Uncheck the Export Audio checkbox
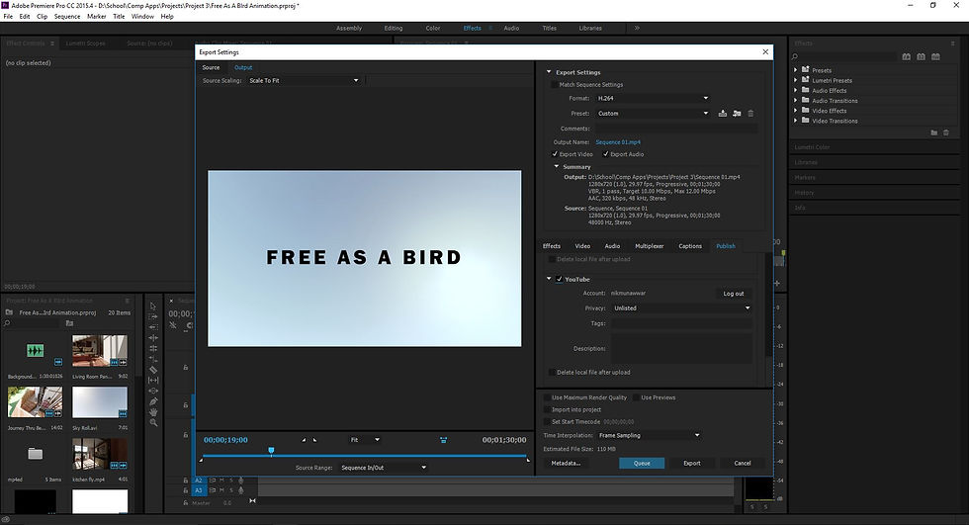 605,154
